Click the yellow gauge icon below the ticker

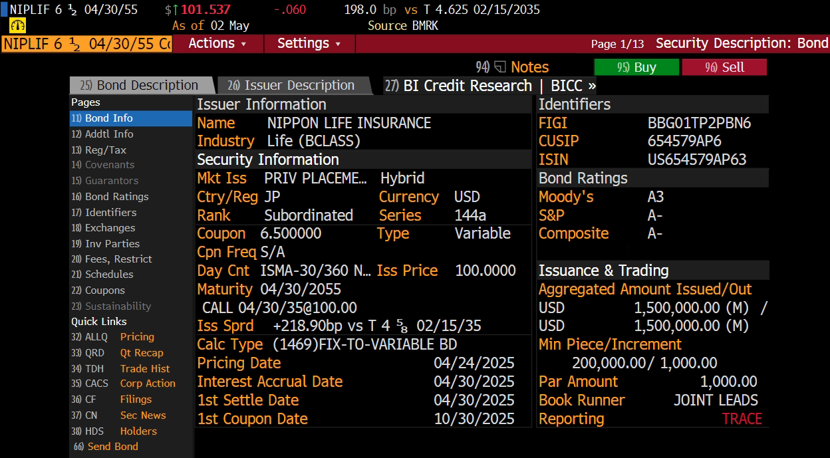18,26
